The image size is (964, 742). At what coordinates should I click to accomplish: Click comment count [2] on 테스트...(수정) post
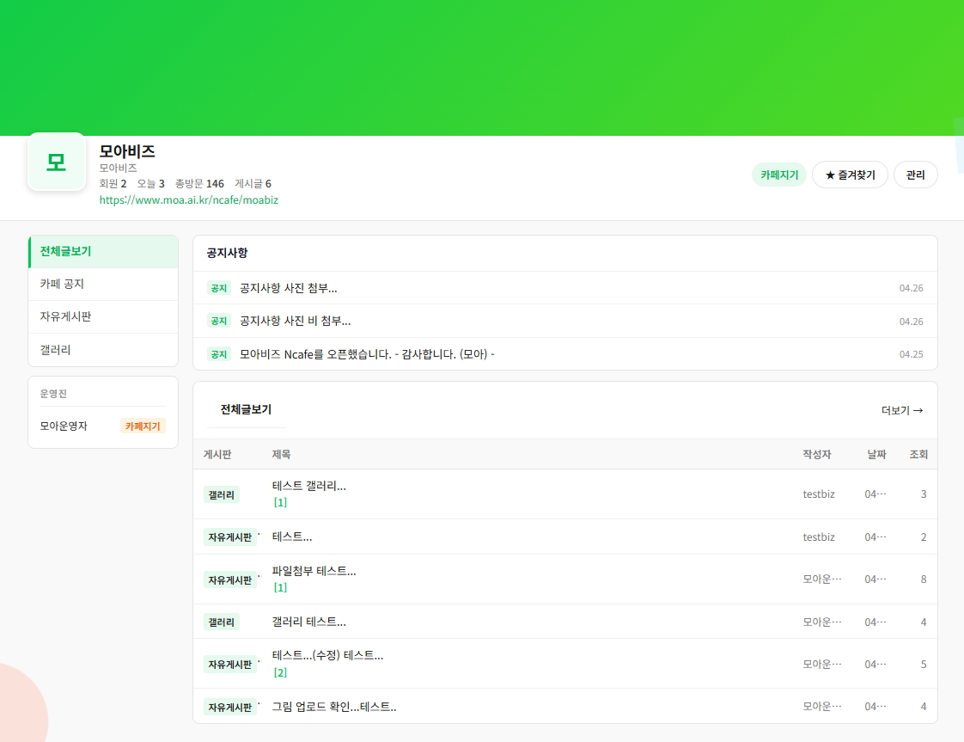pyautogui.click(x=280, y=672)
